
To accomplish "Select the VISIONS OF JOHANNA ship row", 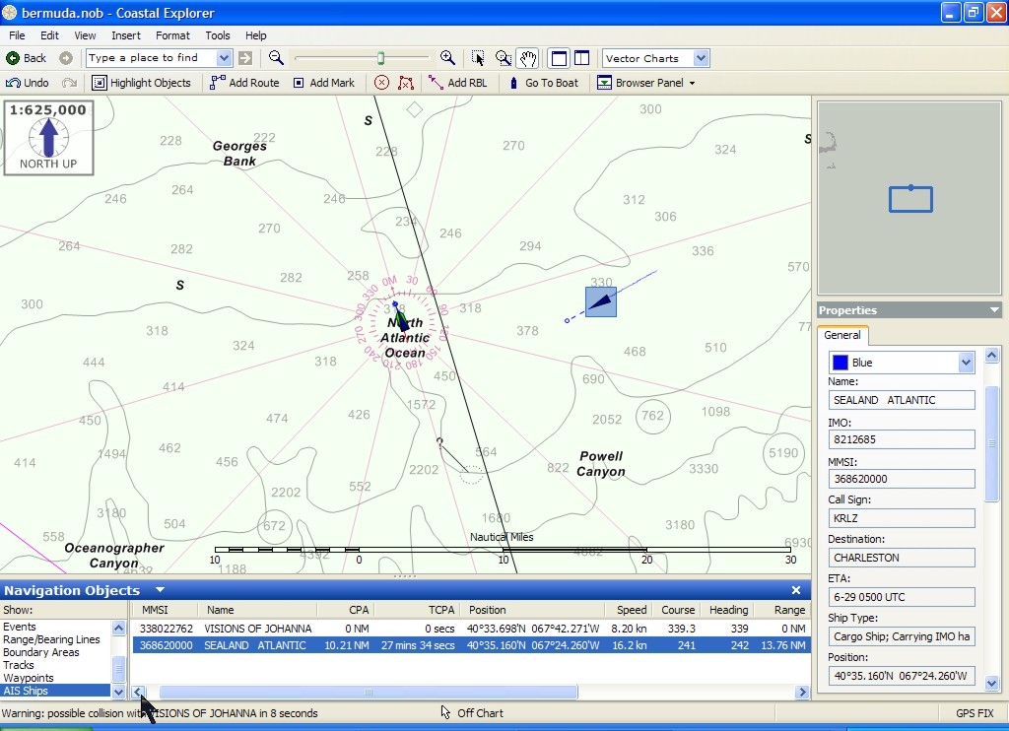I will [471, 629].
